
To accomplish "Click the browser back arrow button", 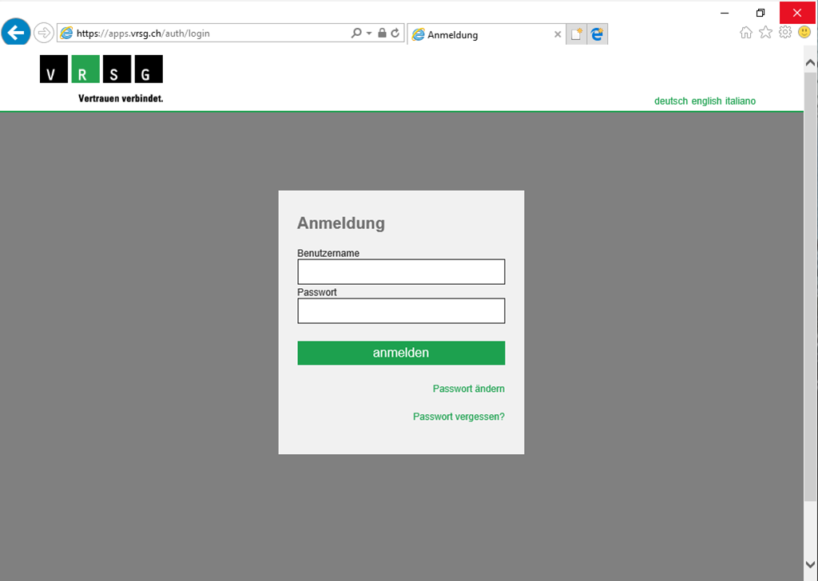I will coord(16,33).
